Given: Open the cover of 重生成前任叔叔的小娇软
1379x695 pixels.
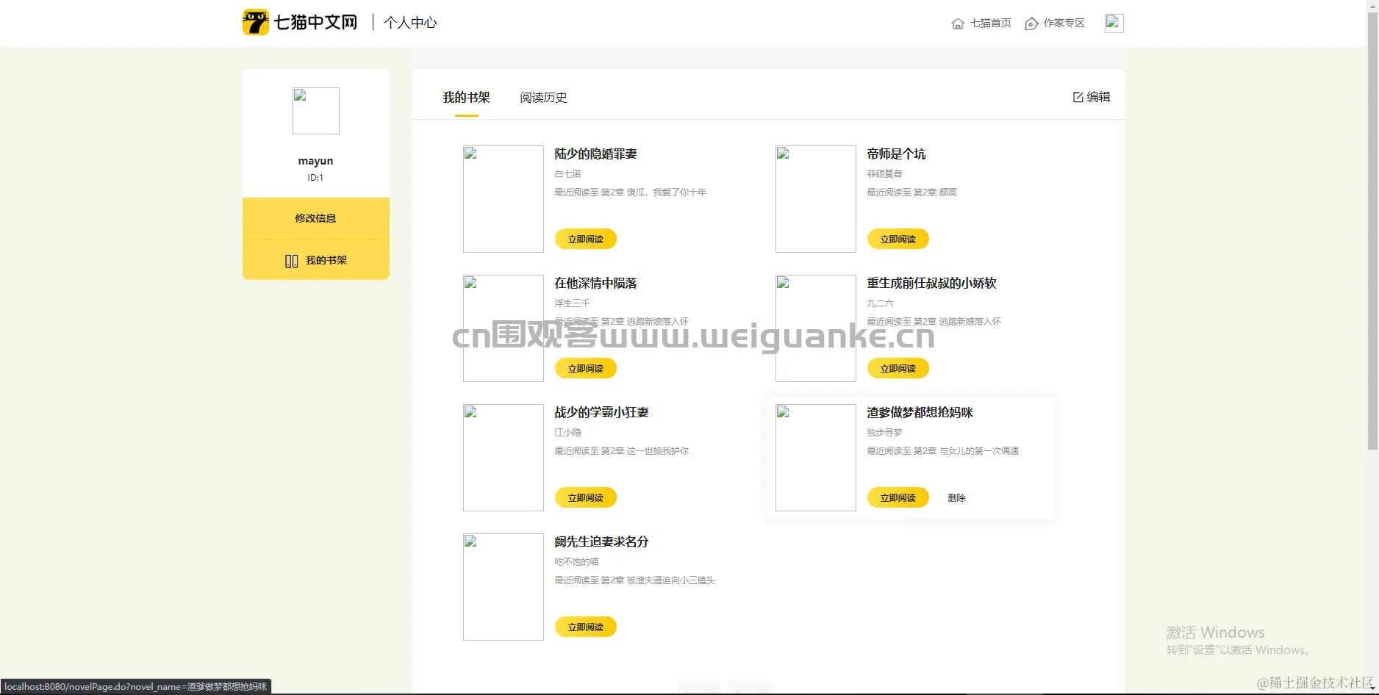Looking at the screenshot, I should click(x=816, y=328).
